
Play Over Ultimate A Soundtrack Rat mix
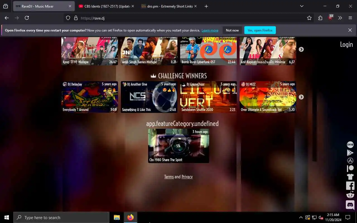click(x=268, y=97)
